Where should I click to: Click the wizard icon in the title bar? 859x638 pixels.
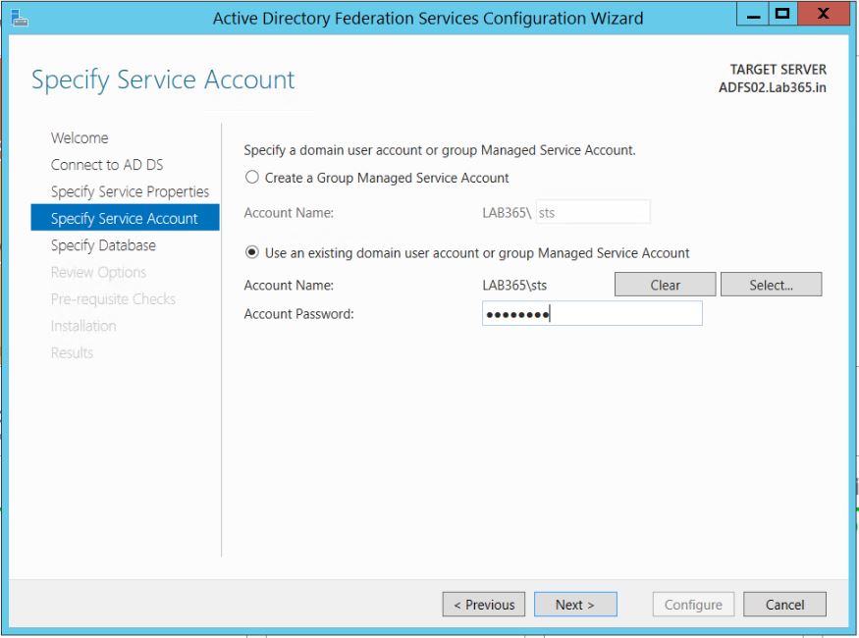(x=20, y=18)
